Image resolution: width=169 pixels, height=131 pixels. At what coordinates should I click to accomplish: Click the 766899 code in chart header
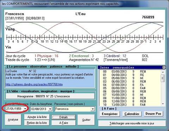point(148,17)
